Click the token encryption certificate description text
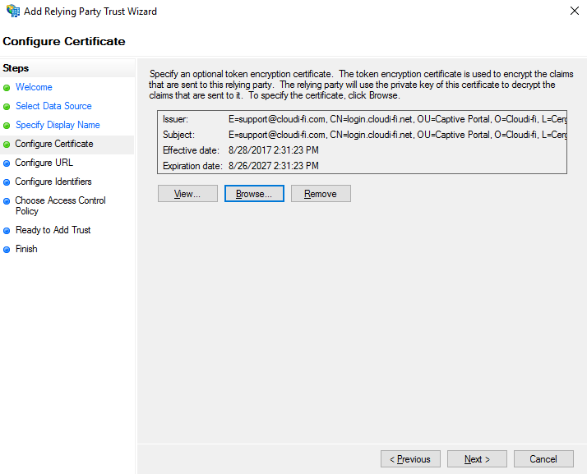This screenshot has height=474, width=587. [x=361, y=85]
